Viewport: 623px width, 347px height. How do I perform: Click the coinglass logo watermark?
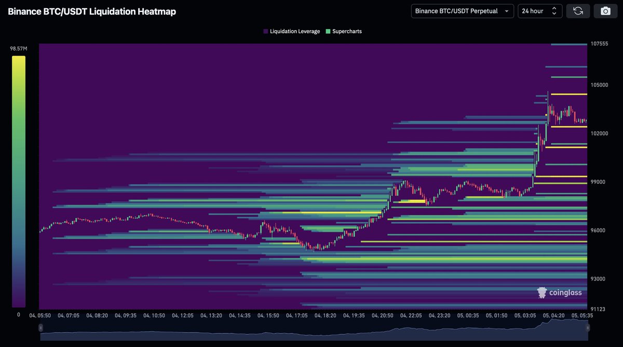click(x=559, y=292)
